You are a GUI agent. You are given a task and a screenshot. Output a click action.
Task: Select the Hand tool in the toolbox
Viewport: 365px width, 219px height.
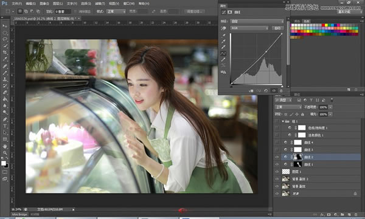(5, 146)
